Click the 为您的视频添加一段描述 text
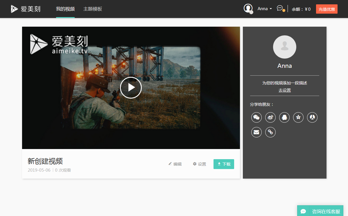The width and height of the screenshot is (348, 216). coord(284,83)
